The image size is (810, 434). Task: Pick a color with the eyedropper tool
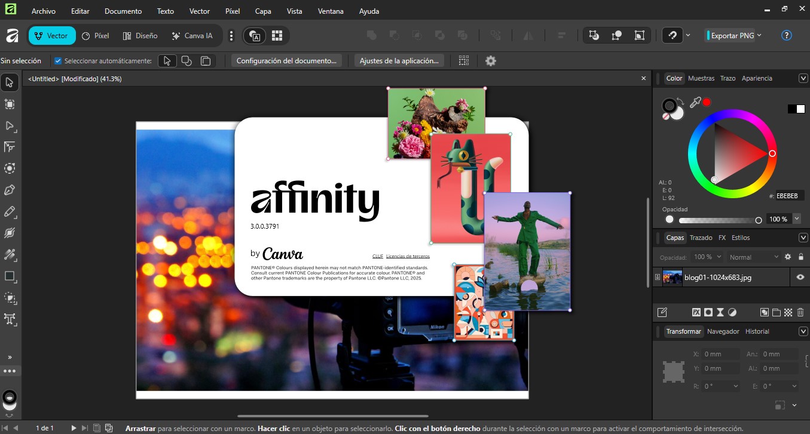(696, 101)
